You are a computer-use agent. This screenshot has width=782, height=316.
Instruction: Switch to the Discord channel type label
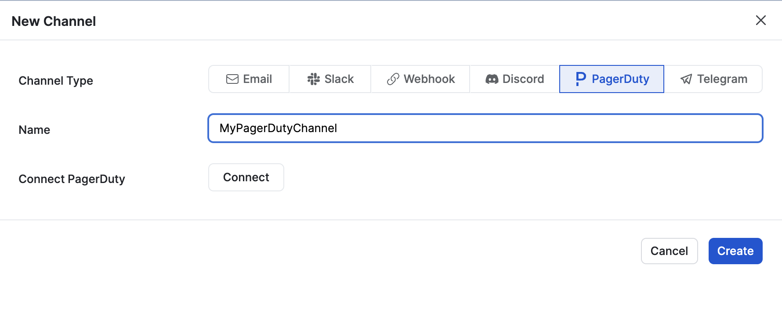tap(523, 79)
